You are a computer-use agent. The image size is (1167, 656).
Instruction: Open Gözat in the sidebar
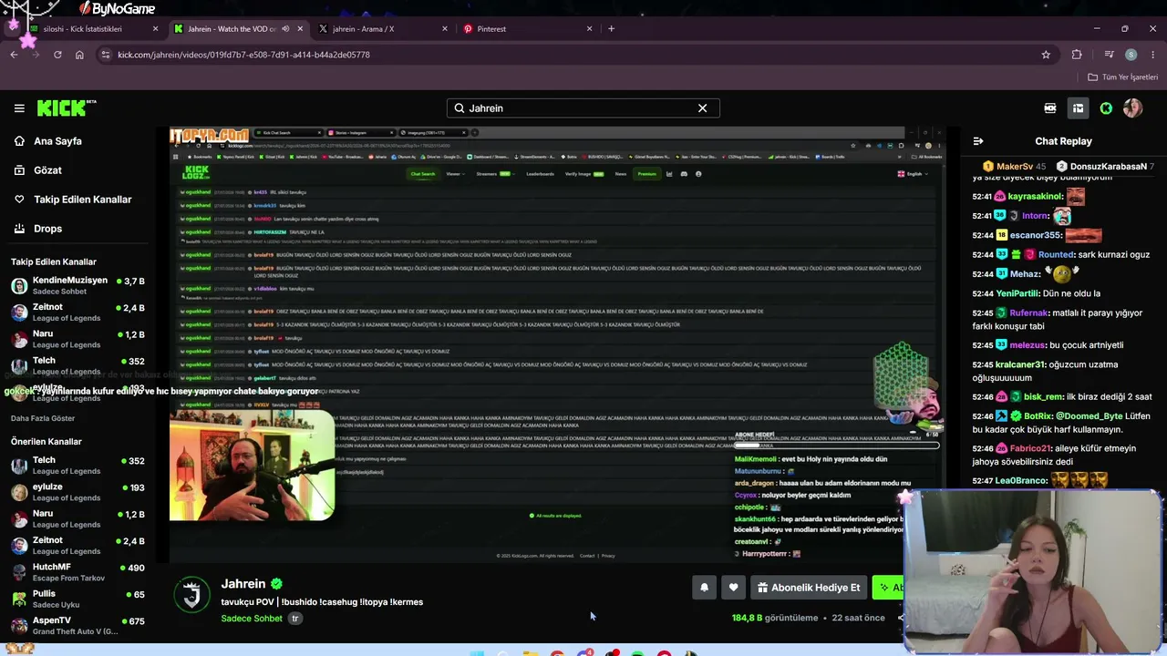point(47,170)
